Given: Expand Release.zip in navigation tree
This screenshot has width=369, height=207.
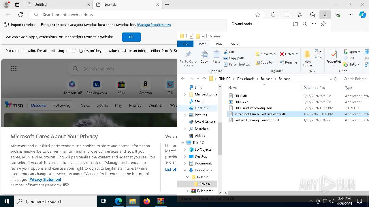Looking at the screenshot, I should (x=187, y=191).
